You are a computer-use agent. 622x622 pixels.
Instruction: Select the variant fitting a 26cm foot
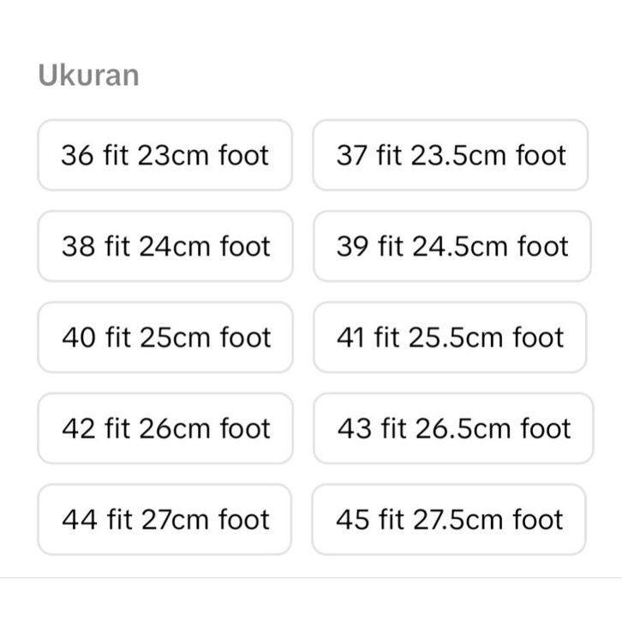point(165,428)
